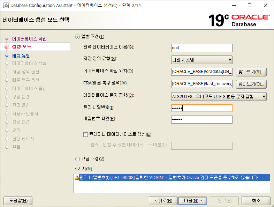Image resolution: width=274 pixels, height=207 pixels.
Task: Click the 데이터베이스 파일 위치 text field
Action: pos(201,72)
